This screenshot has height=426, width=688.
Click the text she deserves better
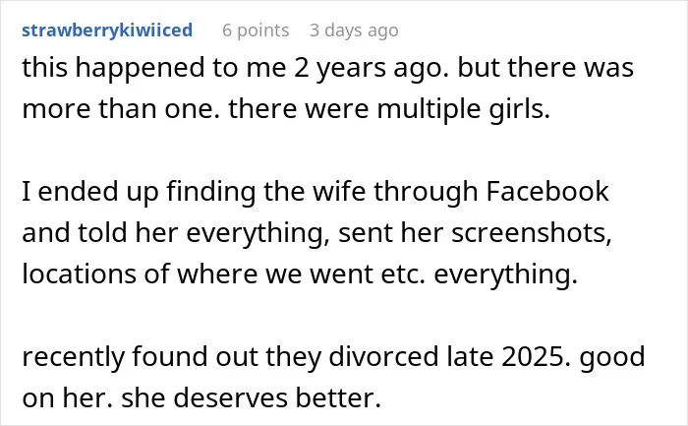coord(251,397)
